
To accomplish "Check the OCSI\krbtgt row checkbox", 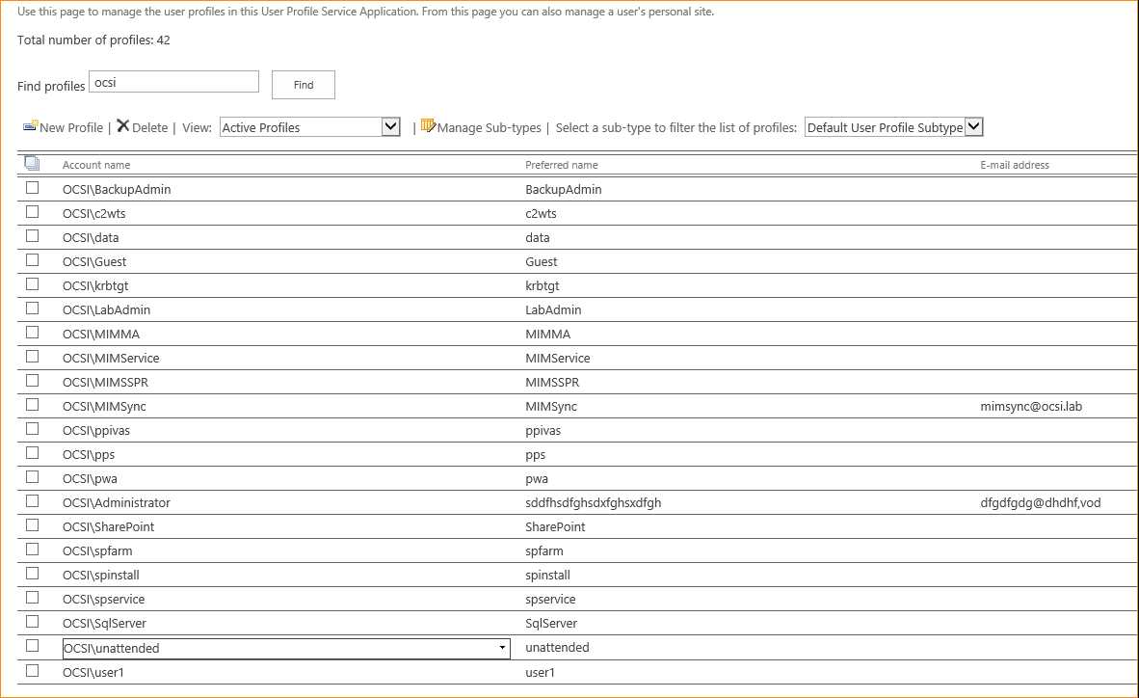I will [x=32, y=283].
